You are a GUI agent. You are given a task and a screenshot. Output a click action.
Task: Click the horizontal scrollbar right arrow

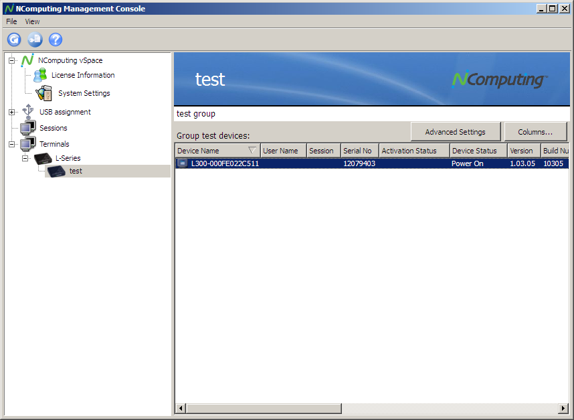pos(564,408)
